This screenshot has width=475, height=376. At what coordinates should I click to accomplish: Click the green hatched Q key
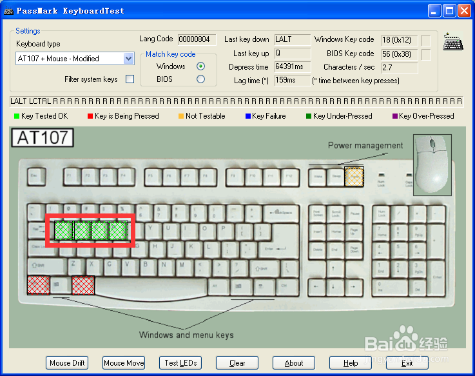[64, 231]
